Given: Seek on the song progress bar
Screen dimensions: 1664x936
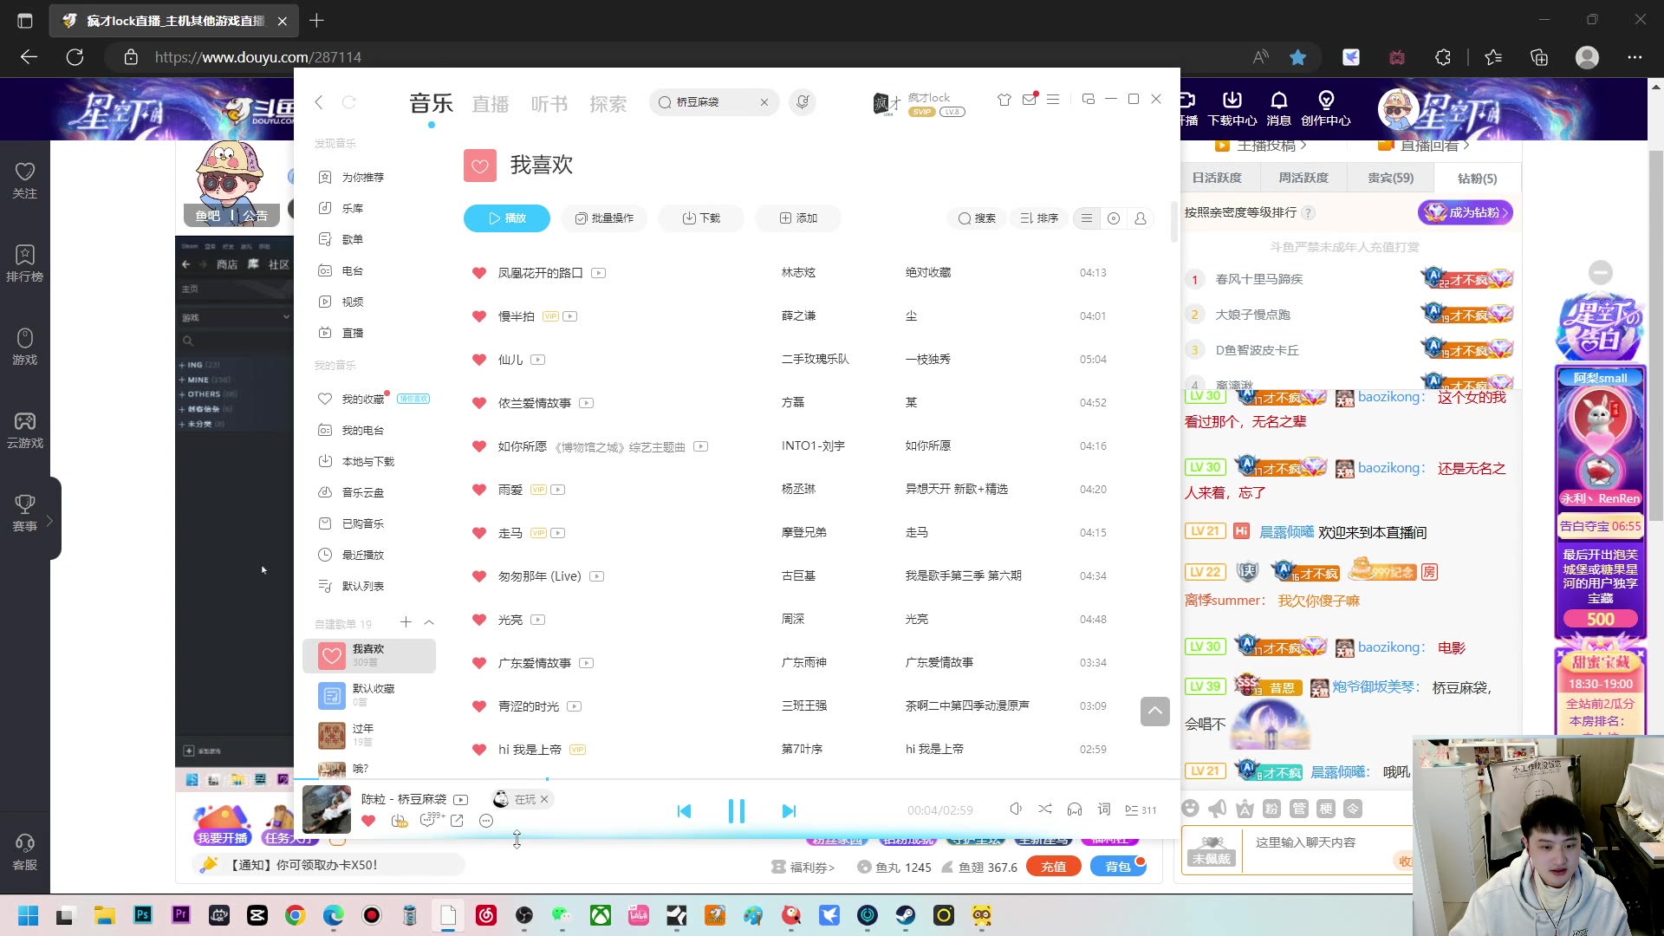Looking at the screenshot, I should [x=737, y=779].
